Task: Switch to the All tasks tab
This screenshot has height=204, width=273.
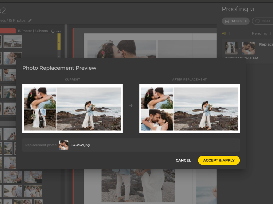Action: point(224,33)
